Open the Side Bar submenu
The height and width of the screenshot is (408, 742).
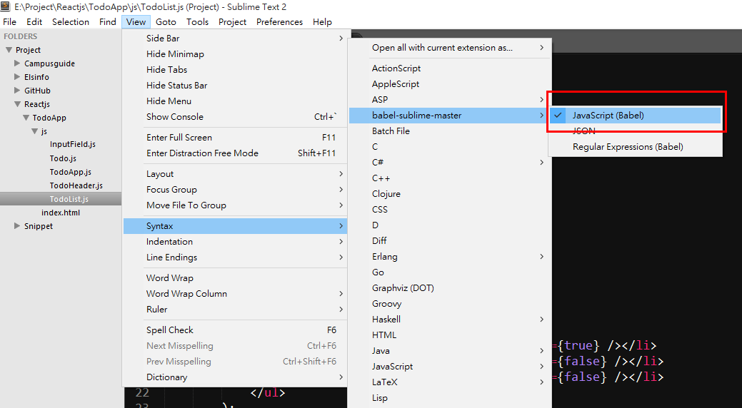tap(235, 39)
